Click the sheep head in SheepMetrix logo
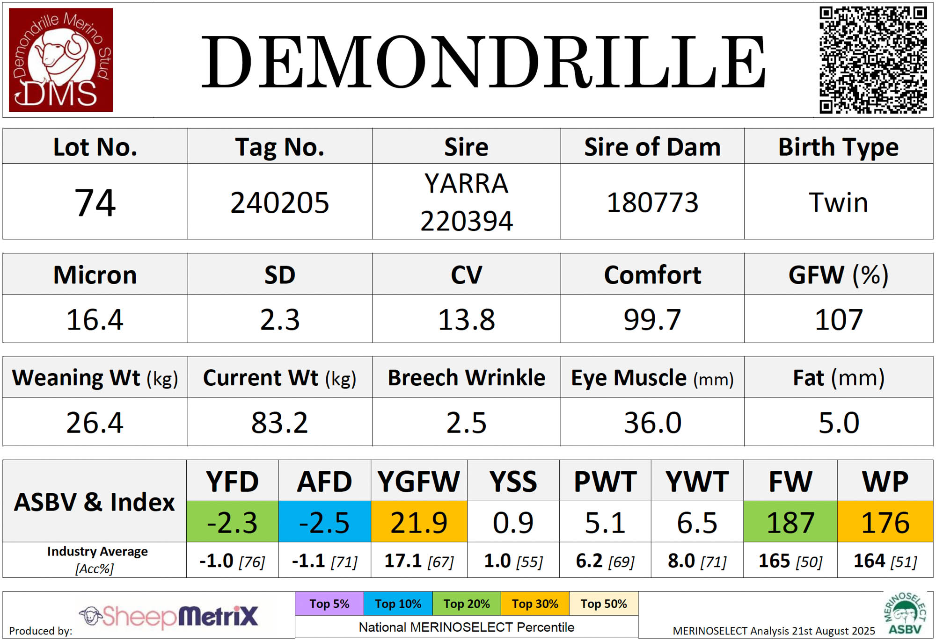The height and width of the screenshot is (641, 936). (x=91, y=615)
